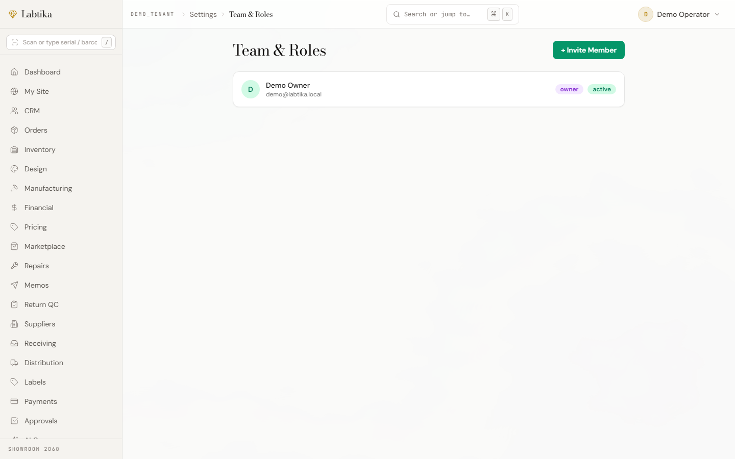Go to the Inventory page
This screenshot has width=735, height=459.
coord(61,149)
